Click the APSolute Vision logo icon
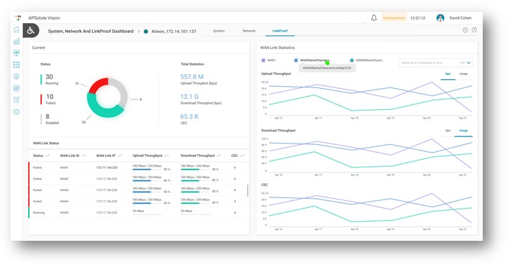This screenshot has height=266, width=508. click(18, 17)
